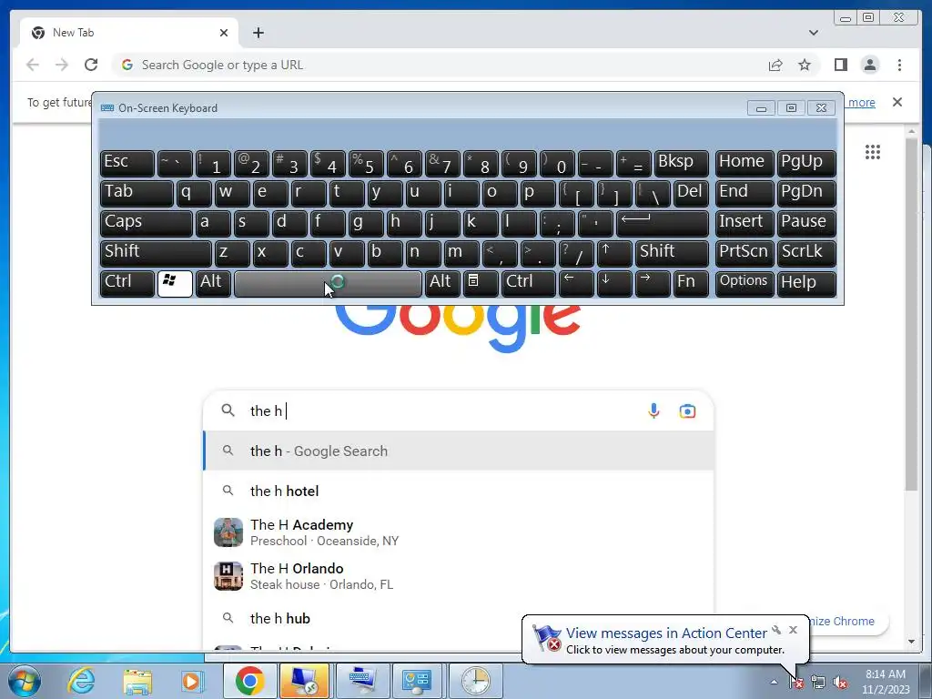Click the context menu key on keyboard
Image resolution: width=932 pixels, height=699 pixels.
[481, 283]
